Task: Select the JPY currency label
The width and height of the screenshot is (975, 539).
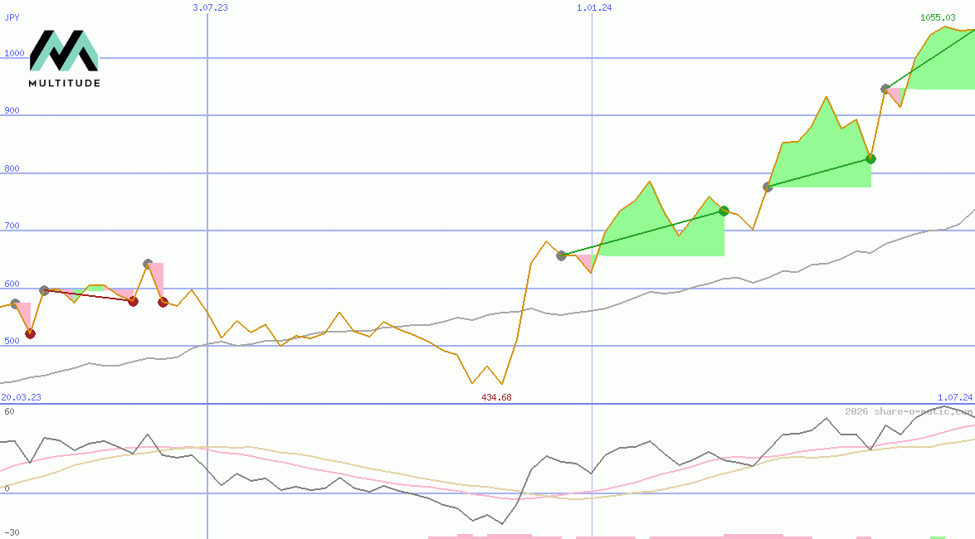Action: click(x=12, y=17)
